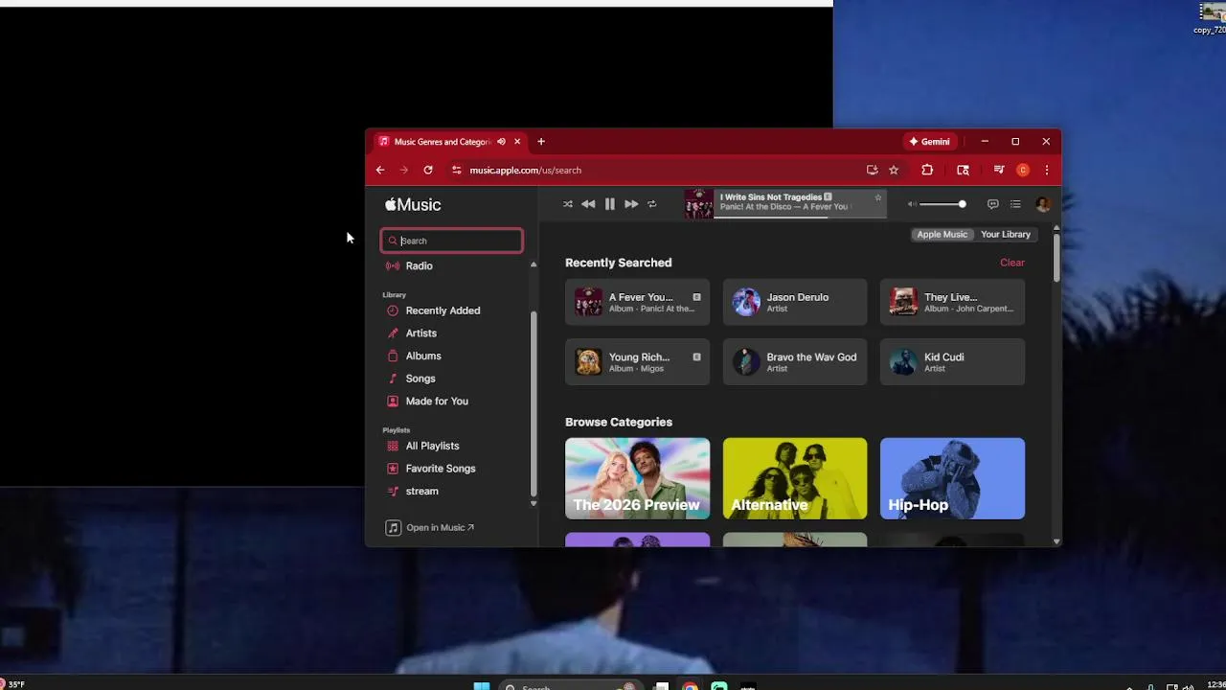This screenshot has width=1226, height=690.
Task: Click the I Write Sins Not Tragedies title
Action: [x=771, y=197]
